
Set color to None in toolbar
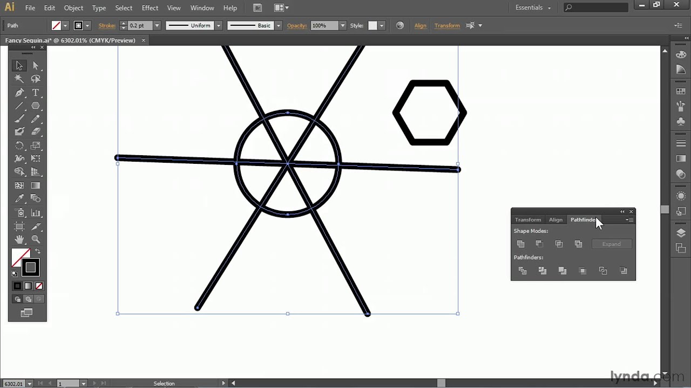[x=39, y=286]
